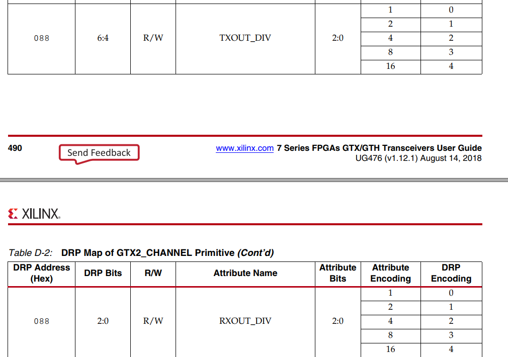The height and width of the screenshot is (357, 508).
Task: Click the Table D-2 caption text
Action: 141,253
